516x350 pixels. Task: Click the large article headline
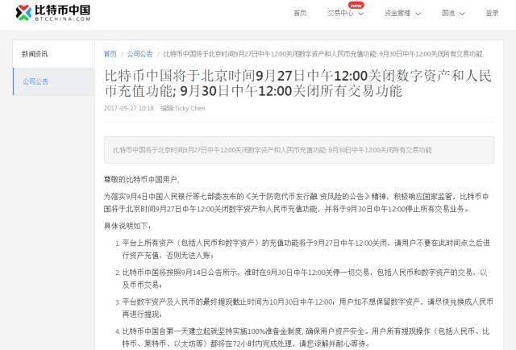298,83
